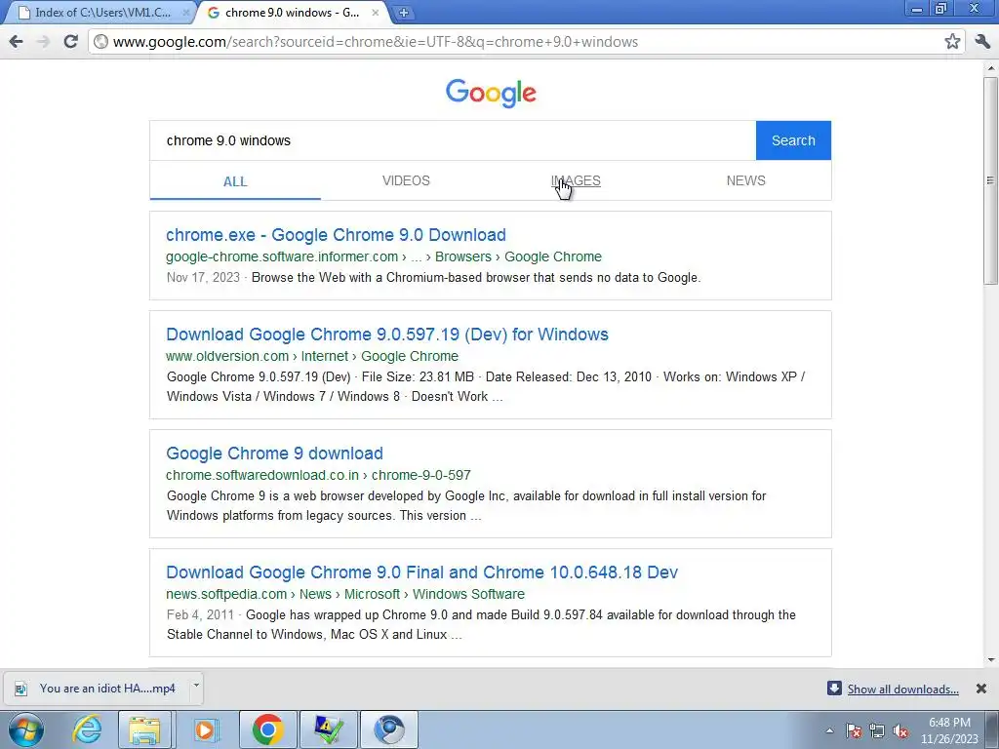Switch to VIDEOS search results
This screenshot has height=749, width=999.
coord(406,180)
